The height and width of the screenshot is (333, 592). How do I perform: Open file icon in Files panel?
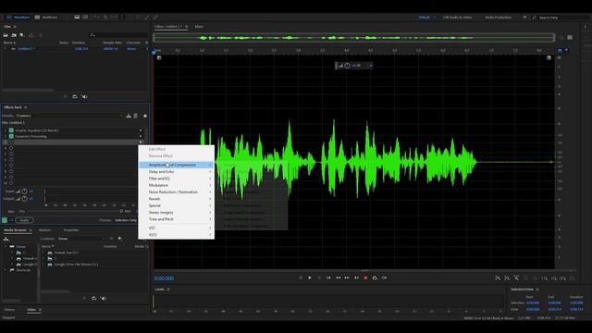(6, 35)
